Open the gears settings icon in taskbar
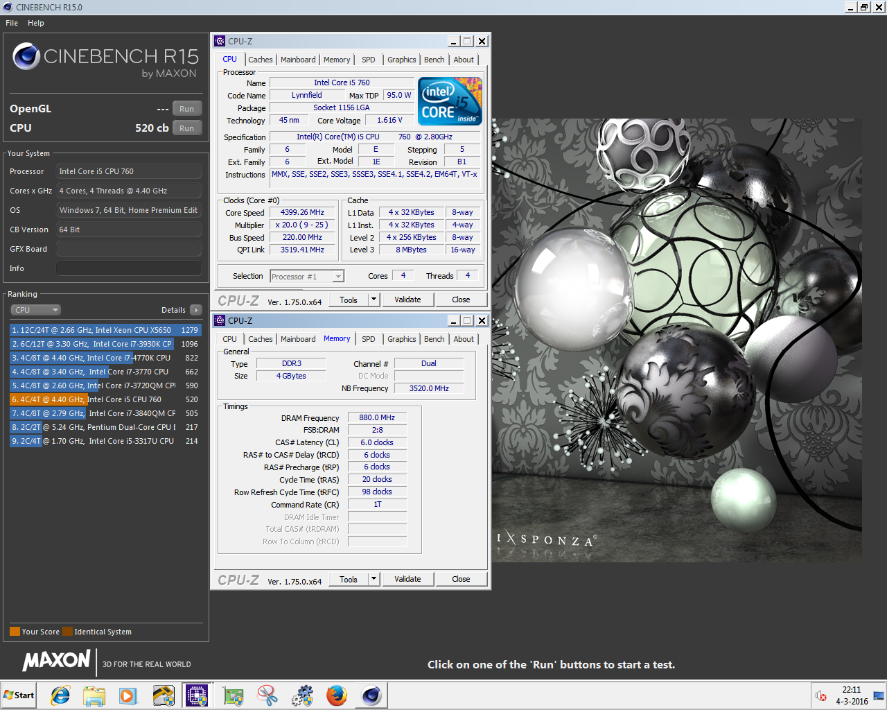 click(302, 695)
